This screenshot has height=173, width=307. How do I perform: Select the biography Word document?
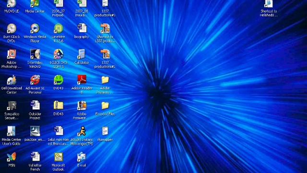point(82,28)
